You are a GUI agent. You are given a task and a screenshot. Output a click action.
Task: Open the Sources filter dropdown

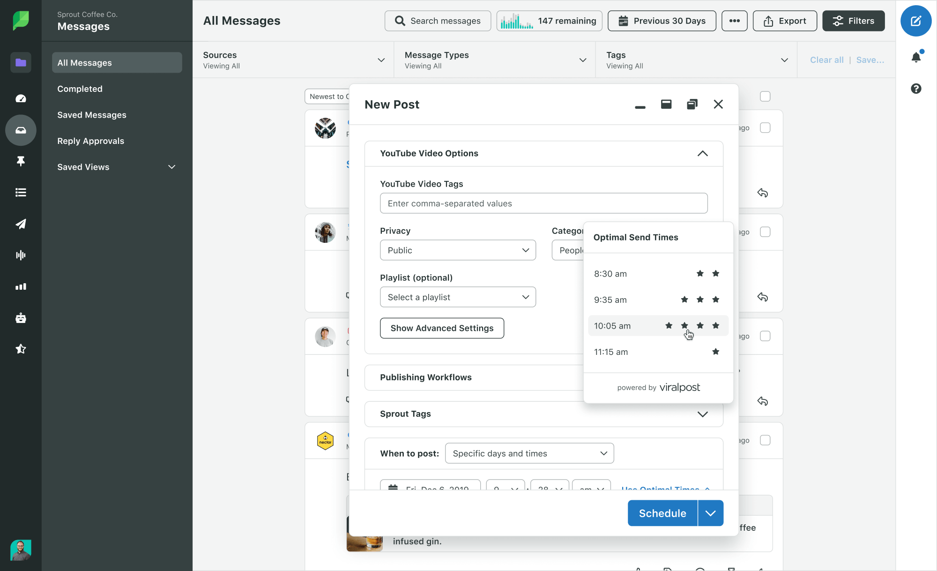(292, 60)
